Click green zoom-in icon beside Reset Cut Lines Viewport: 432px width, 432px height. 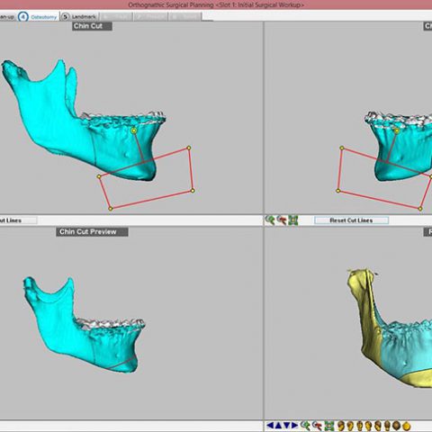(270, 220)
